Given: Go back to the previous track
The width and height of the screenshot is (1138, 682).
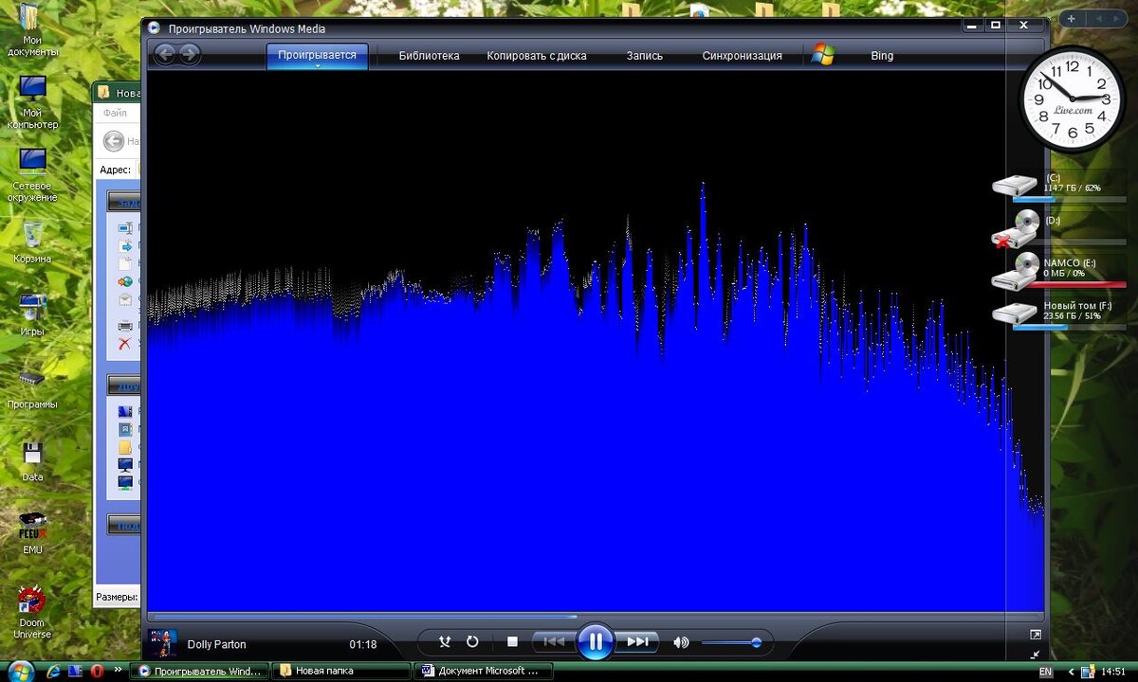Looking at the screenshot, I should coord(554,642).
